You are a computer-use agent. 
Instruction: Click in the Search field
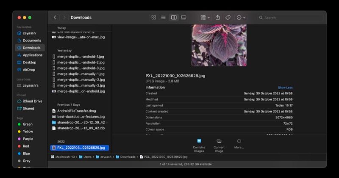tap(292, 18)
